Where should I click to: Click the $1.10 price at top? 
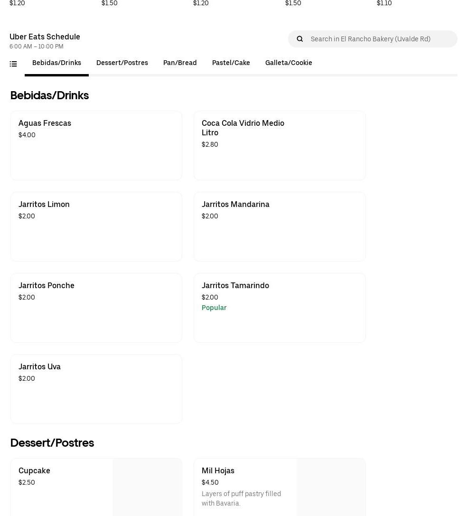click(x=384, y=3)
